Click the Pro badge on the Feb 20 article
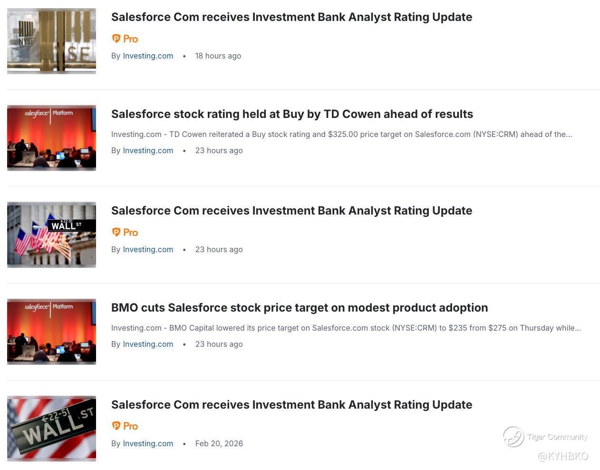Viewport: 600px width, 470px height. (125, 426)
